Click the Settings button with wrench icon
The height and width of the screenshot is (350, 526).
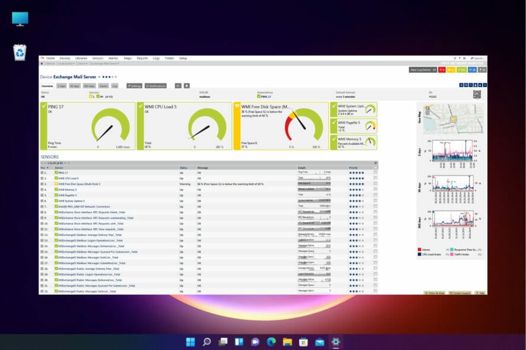click(134, 86)
